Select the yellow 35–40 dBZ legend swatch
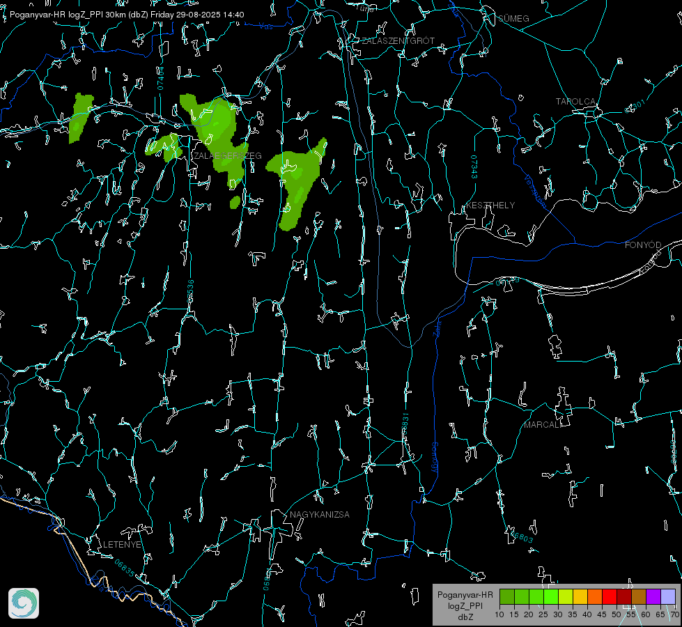Screen dimensions: 682x627 580,596
